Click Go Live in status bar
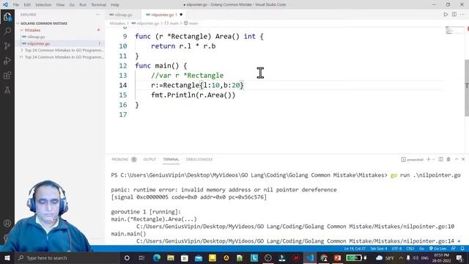 point(438,249)
